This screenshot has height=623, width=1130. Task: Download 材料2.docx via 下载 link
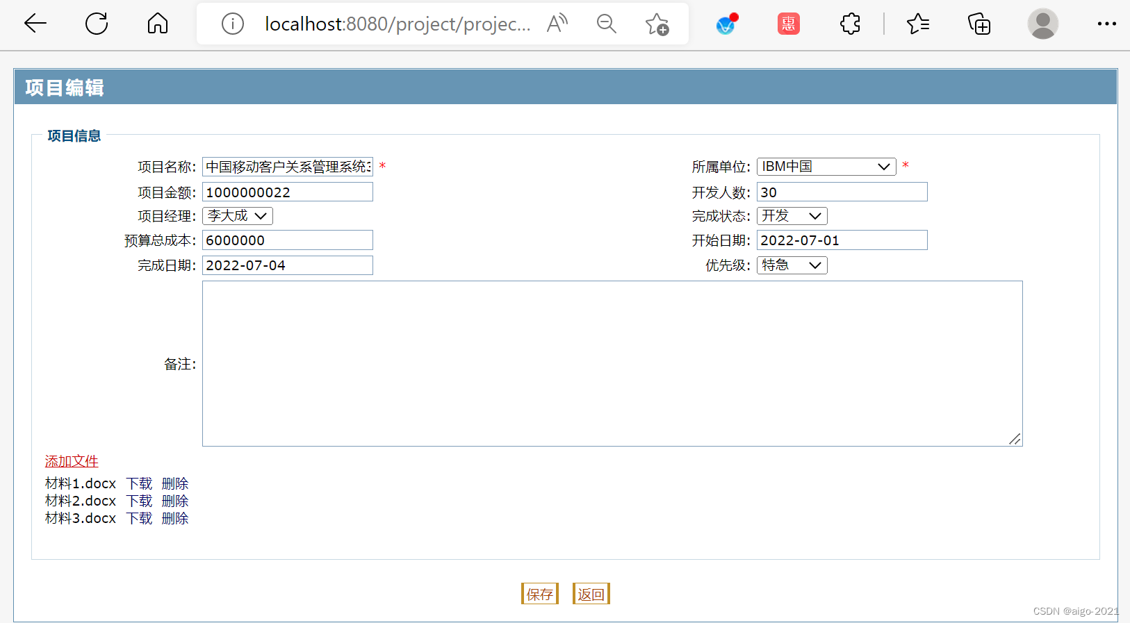click(x=139, y=501)
